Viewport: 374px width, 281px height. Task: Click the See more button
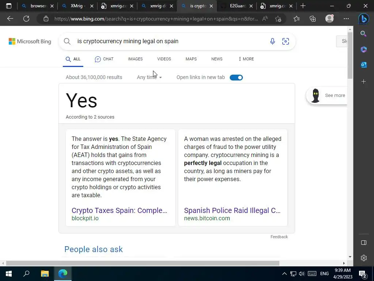[327, 95]
